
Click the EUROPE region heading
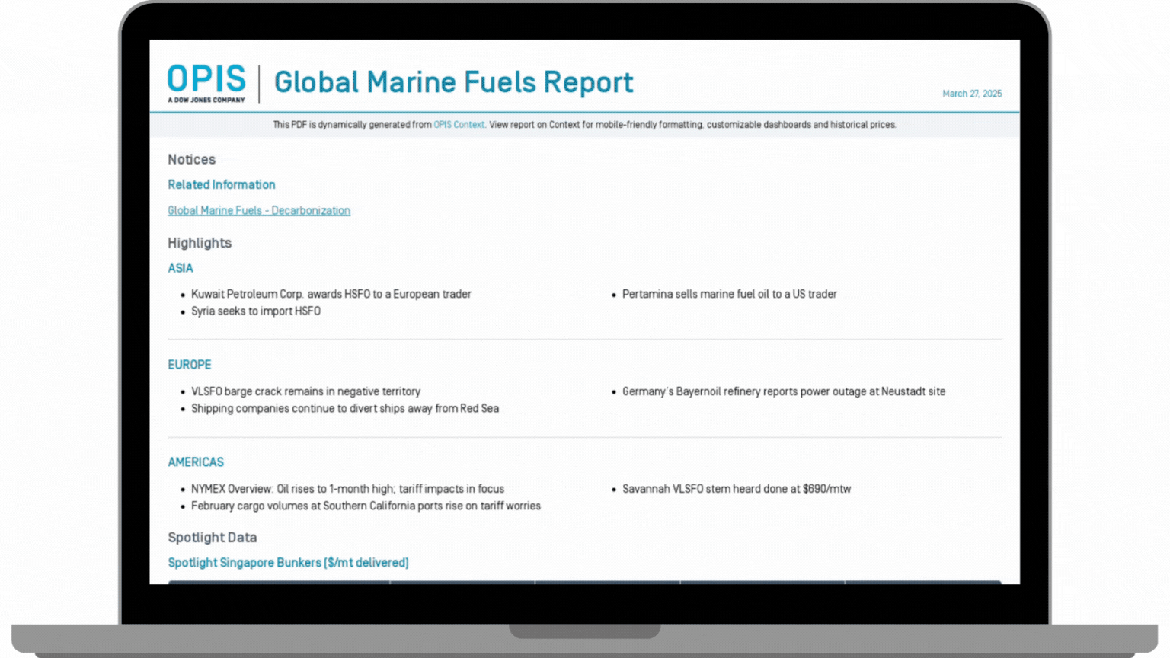[x=190, y=365]
